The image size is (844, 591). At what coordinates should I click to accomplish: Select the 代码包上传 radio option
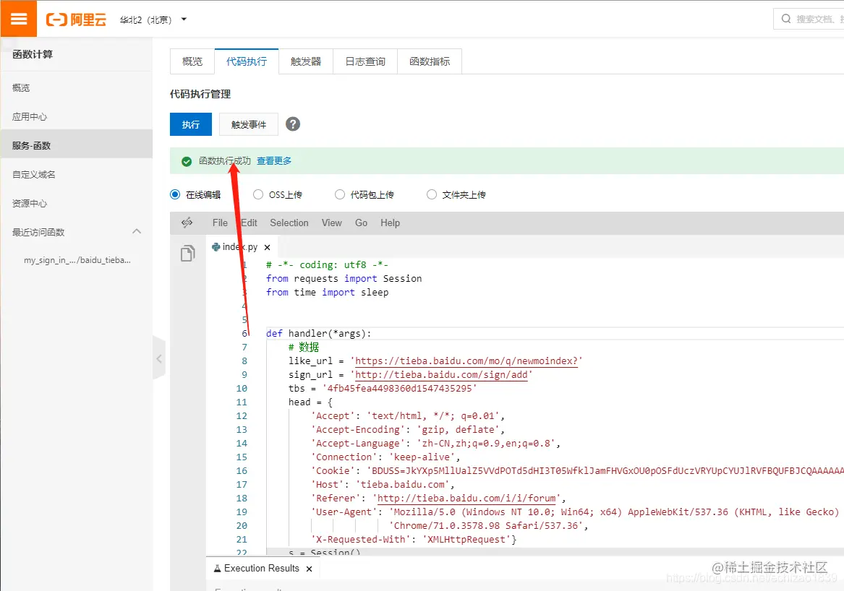pos(340,194)
